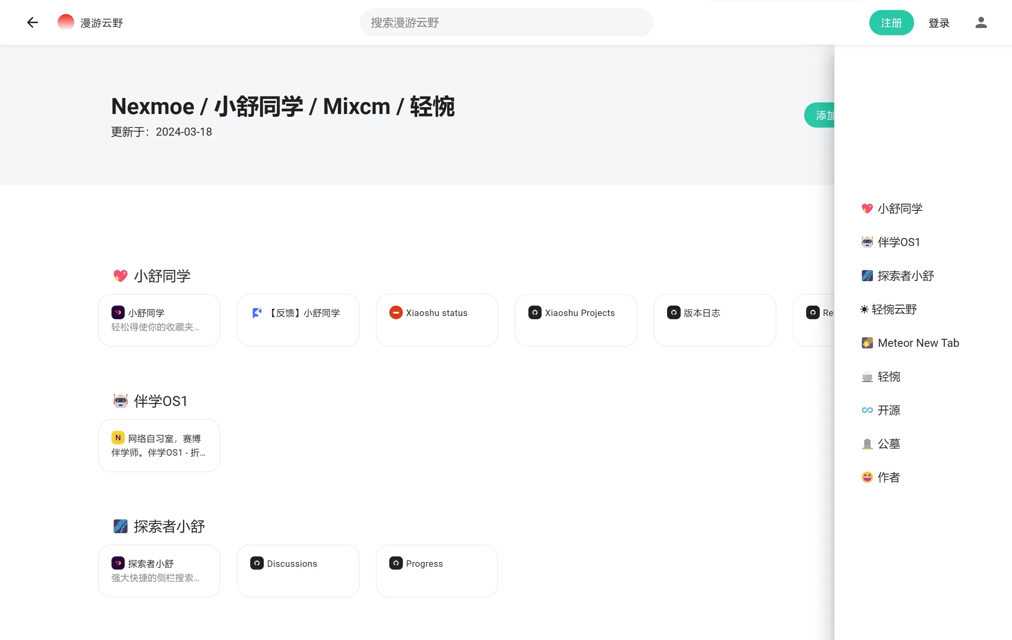
Task: Click the sun icon beside 轻惋云野 sidebar entry
Action: [865, 309]
